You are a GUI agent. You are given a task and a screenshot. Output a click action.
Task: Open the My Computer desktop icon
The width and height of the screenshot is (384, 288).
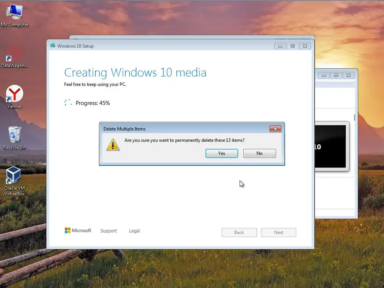point(15,16)
